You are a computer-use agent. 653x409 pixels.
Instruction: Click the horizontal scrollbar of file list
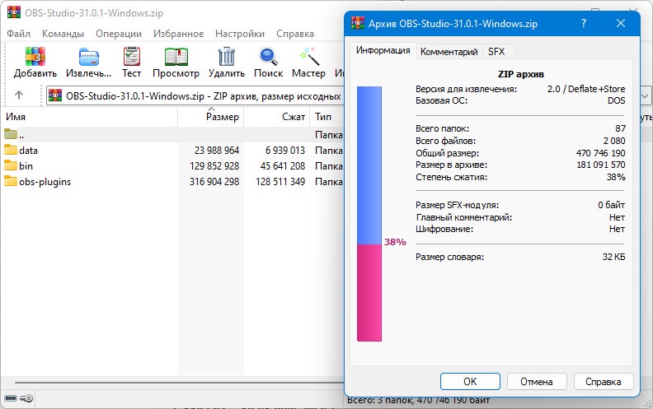179,383
